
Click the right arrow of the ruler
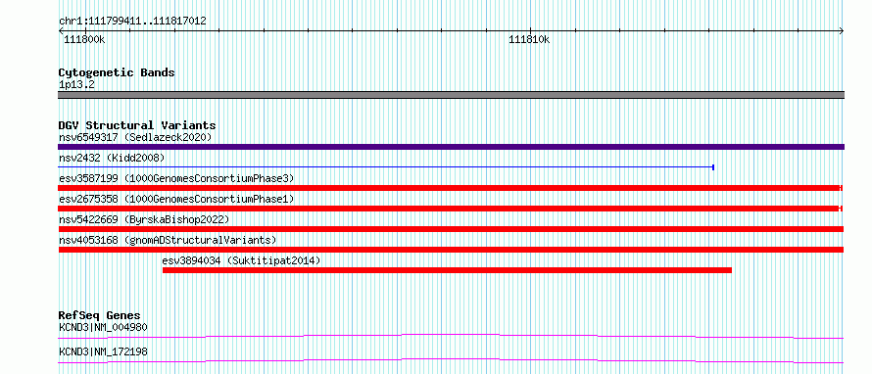(842, 30)
